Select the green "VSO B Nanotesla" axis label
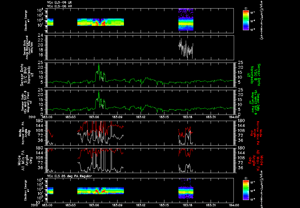This screenshot has height=208, width=300. tap(254, 75)
